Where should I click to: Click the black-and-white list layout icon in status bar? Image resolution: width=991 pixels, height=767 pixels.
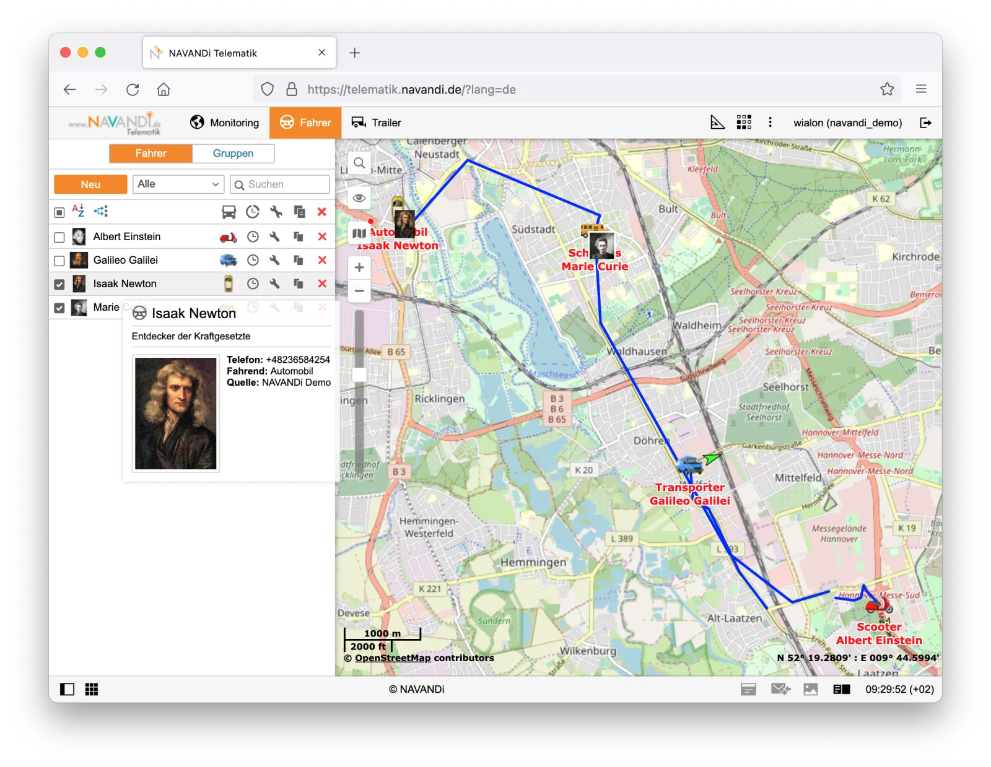(x=842, y=689)
